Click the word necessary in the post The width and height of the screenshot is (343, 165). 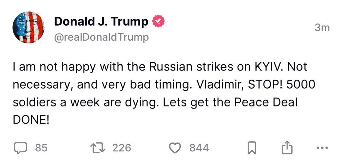(x=40, y=85)
